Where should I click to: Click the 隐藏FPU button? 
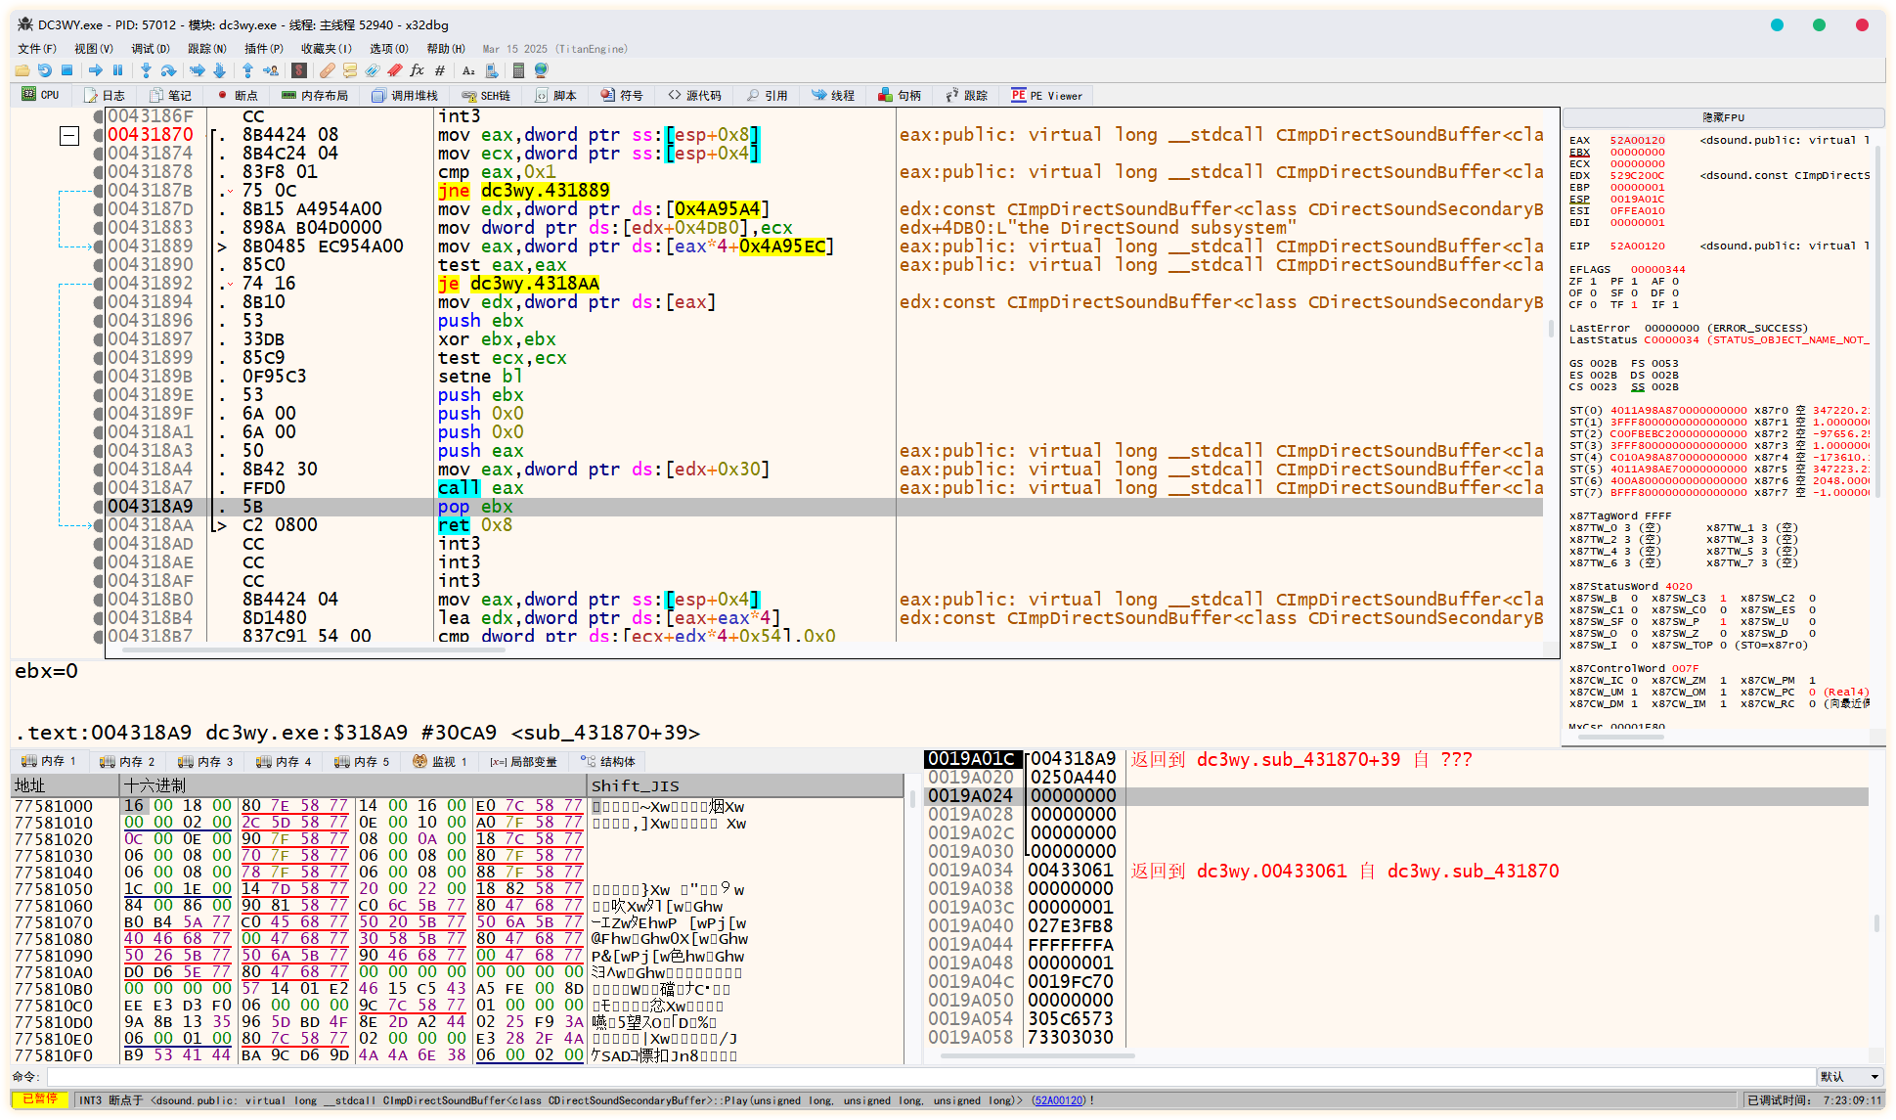tap(1723, 117)
